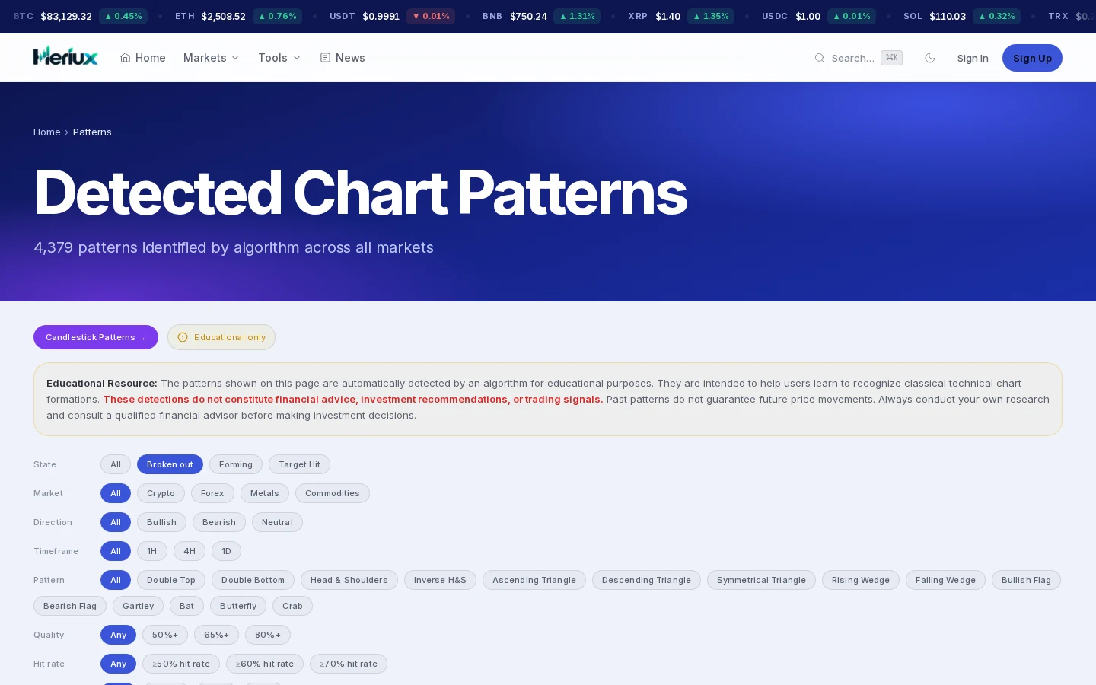
Task: Filter by Bullish Flag pattern
Action: point(1026,580)
